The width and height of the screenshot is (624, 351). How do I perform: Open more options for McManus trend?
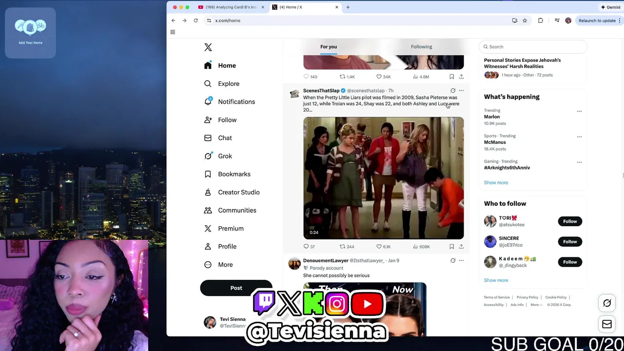click(579, 136)
